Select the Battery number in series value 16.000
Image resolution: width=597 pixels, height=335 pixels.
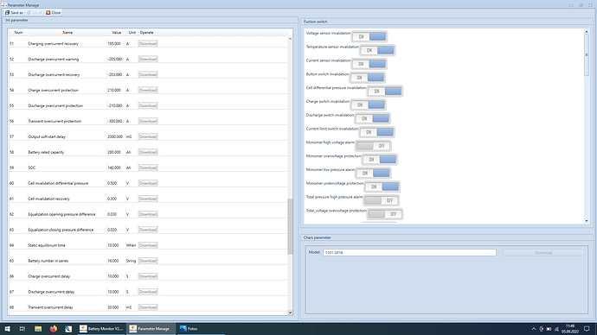[112, 261]
